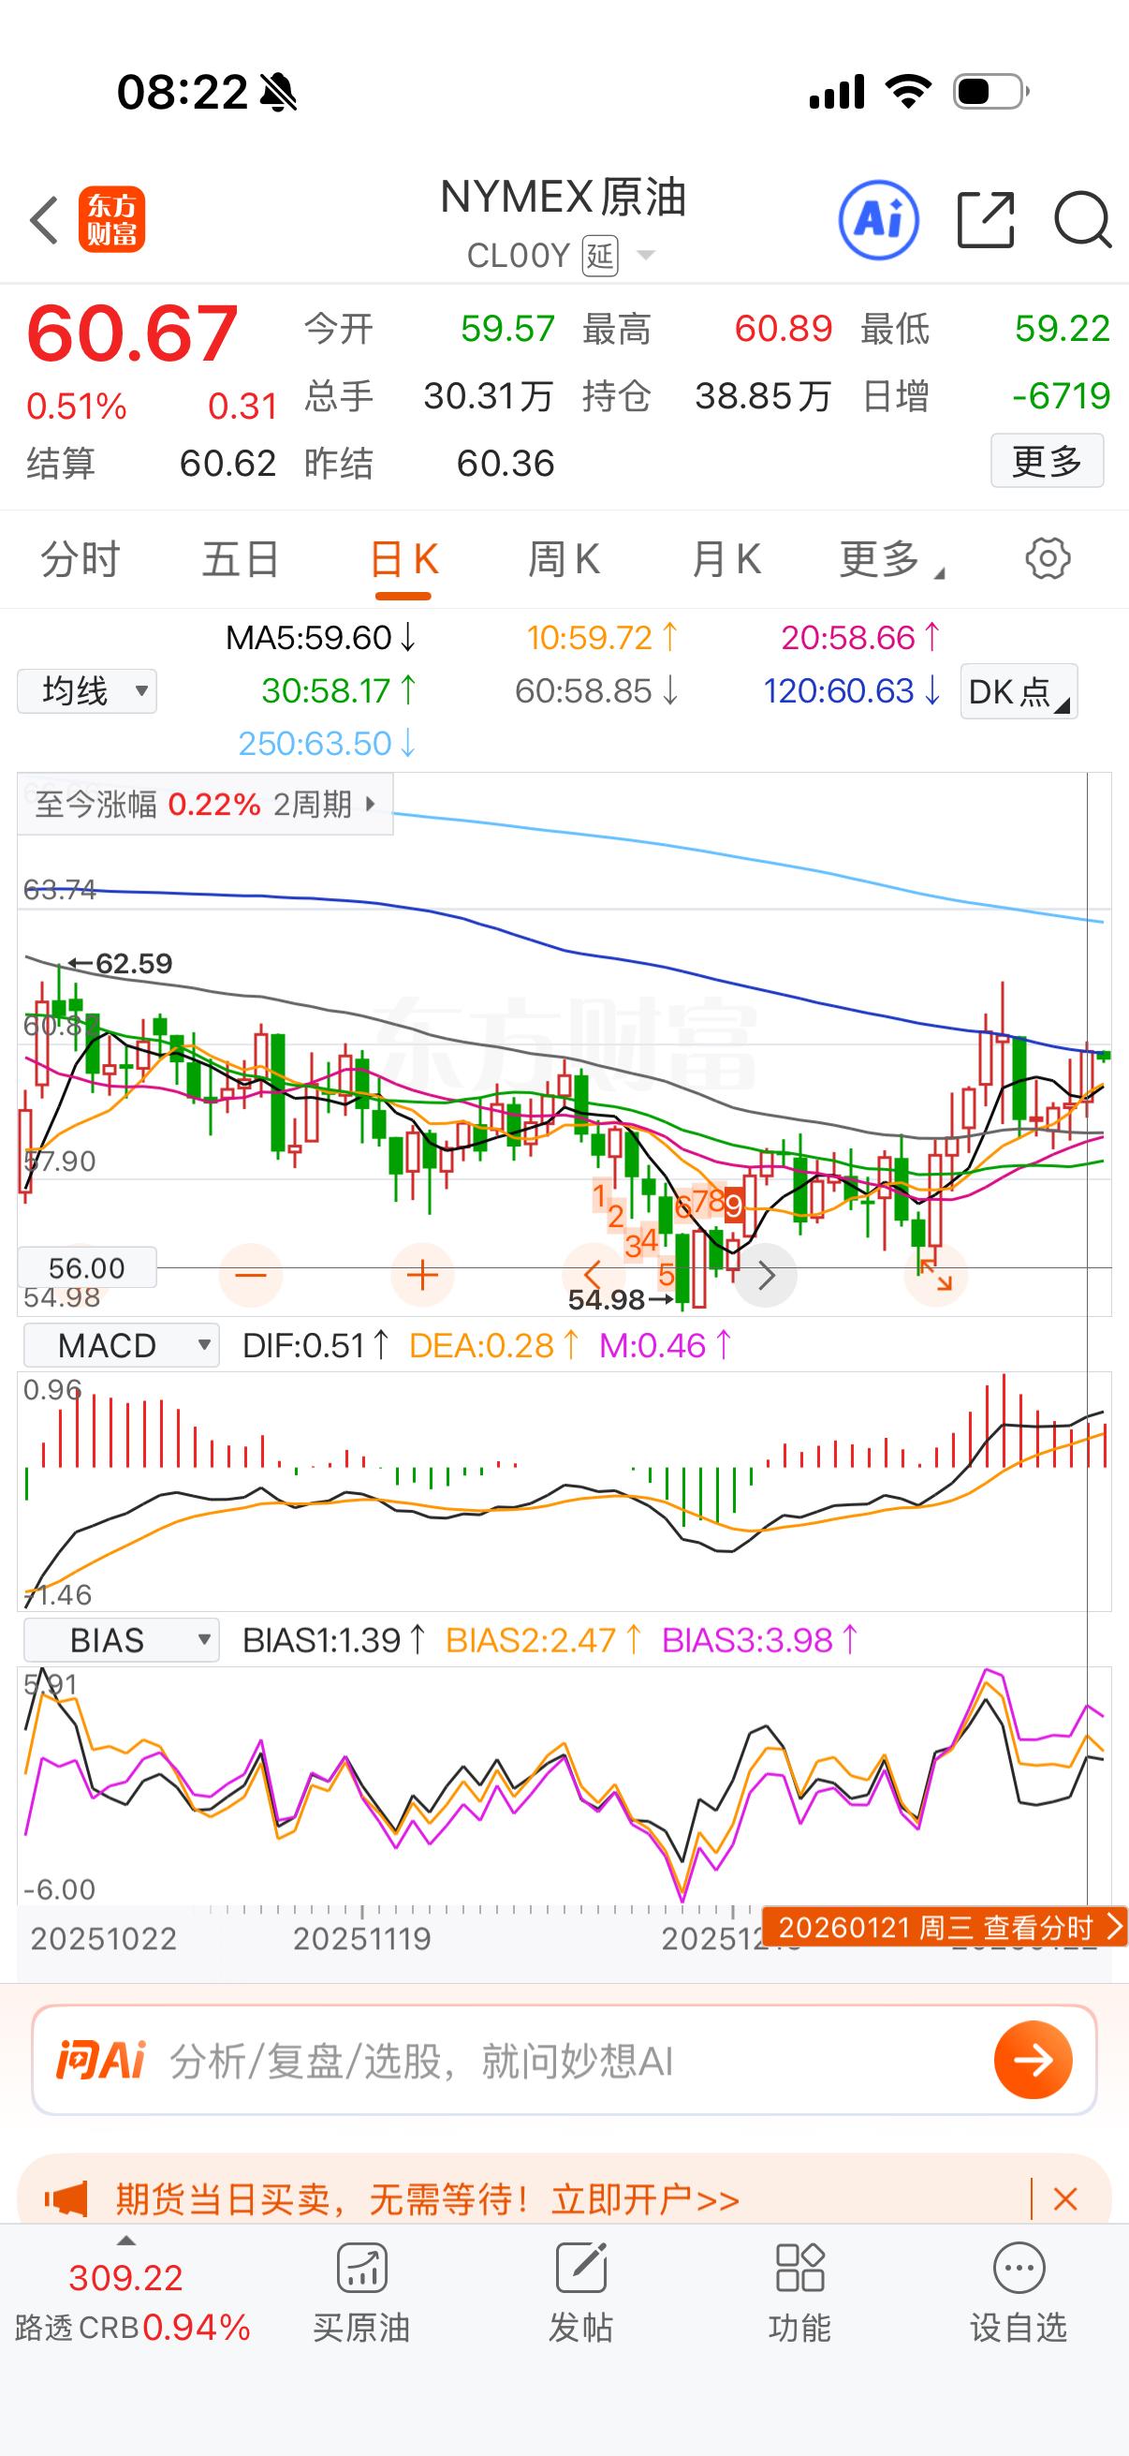
Task: Tap the 持仓 38.85万 value
Action: (763, 395)
